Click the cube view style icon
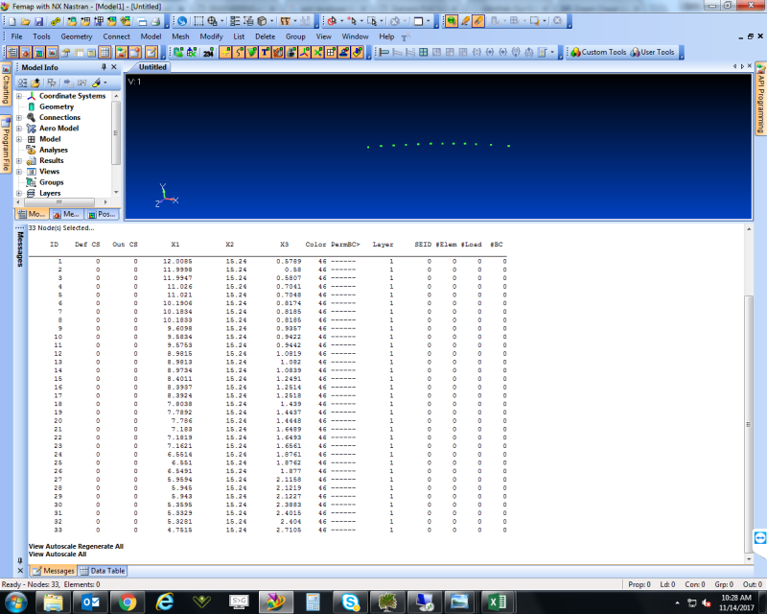This screenshot has height=614, width=767. click(262, 21)
